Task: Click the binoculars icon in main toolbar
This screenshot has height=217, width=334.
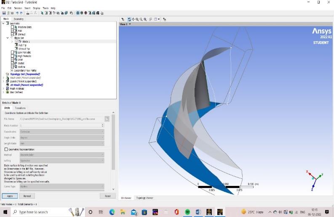Action: click(x=28, y=13)
